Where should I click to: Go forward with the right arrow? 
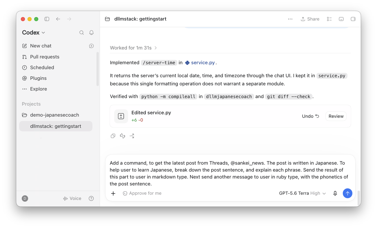coord(69,19)
